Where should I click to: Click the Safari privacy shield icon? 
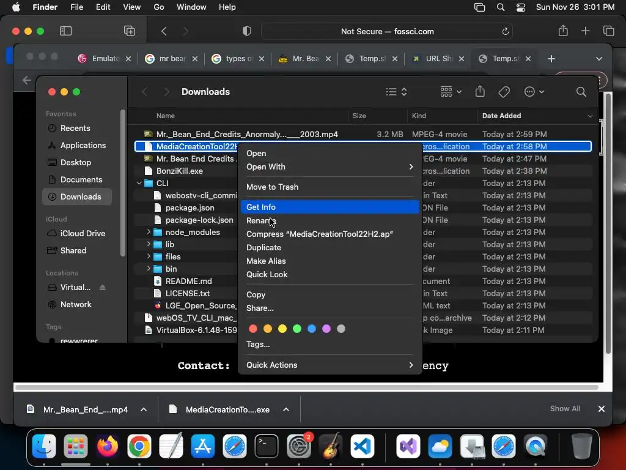coord(247,31)
